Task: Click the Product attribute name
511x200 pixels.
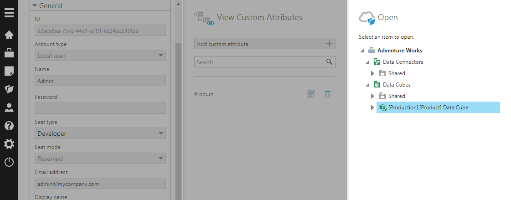Action: click(204, 94)
